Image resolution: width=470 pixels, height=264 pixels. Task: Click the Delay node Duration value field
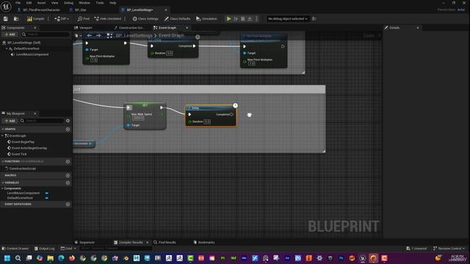pyautogui.click(x=207, y=122)
